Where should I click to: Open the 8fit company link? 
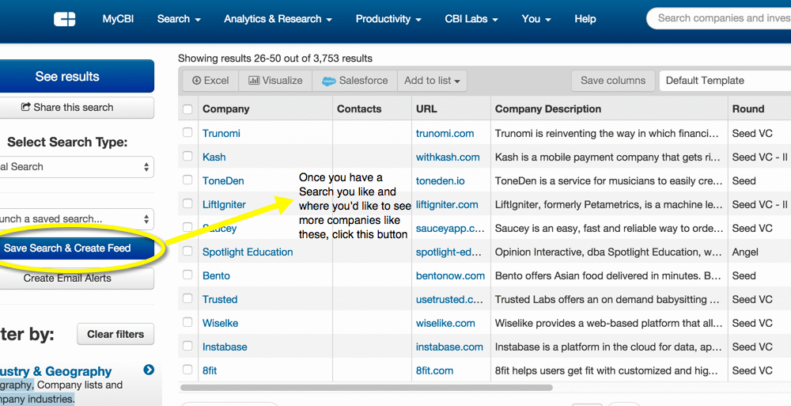[210, 370]
